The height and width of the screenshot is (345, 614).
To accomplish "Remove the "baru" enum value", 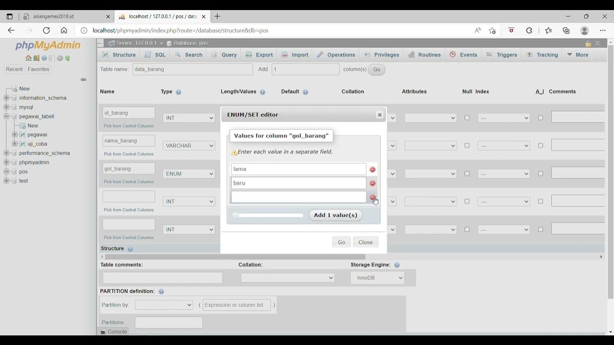I will click(372, 183).
